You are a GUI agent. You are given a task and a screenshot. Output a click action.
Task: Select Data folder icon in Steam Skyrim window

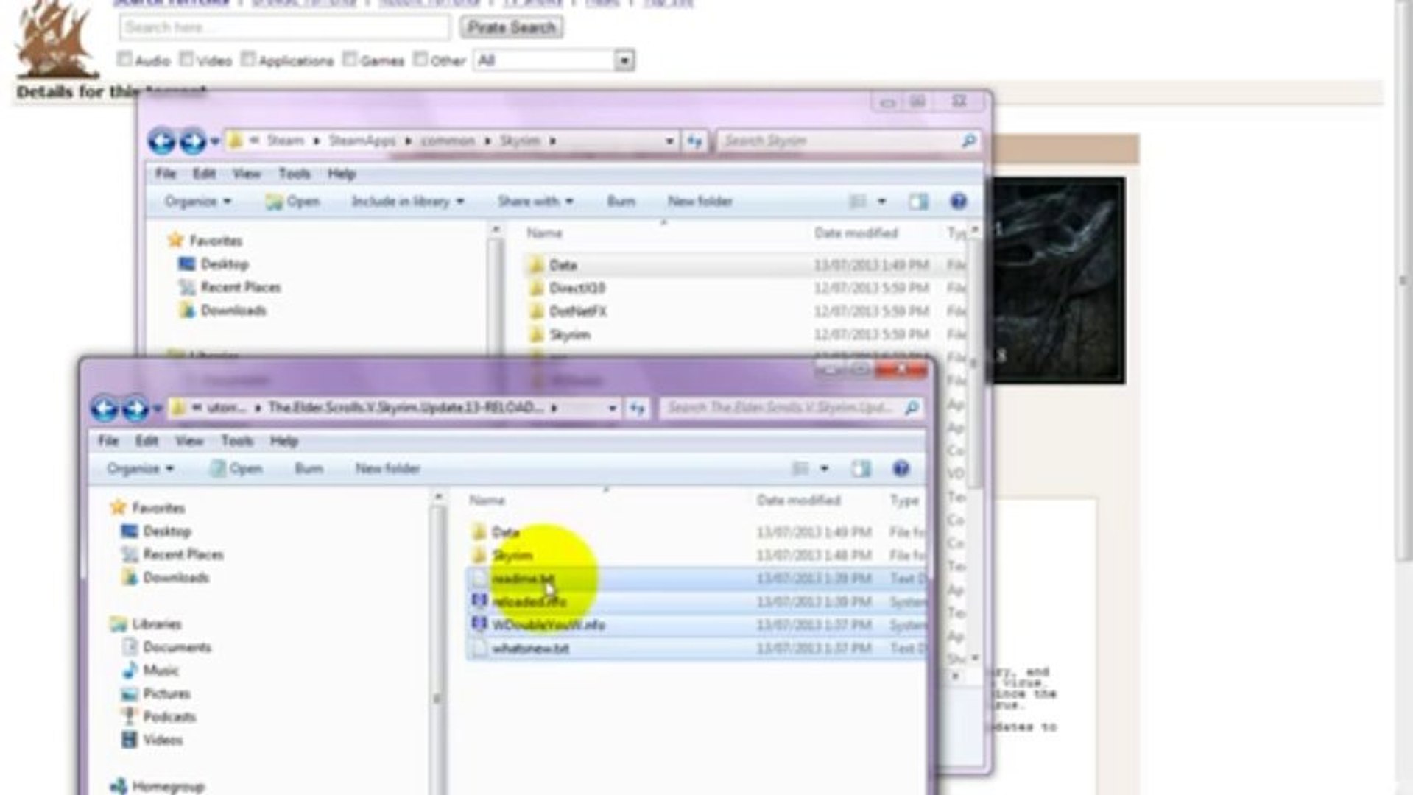pyautogui.click(x=537, y=265)
